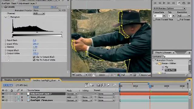This screenshot has width=194, height=109.
Task: Click the Levels About link
Action: pos(54,7)
